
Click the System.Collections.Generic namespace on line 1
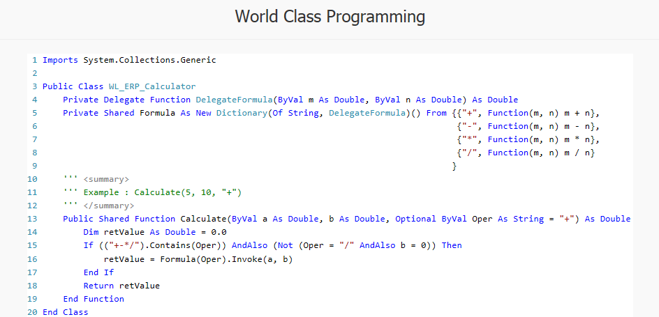(x=149, y=60)
